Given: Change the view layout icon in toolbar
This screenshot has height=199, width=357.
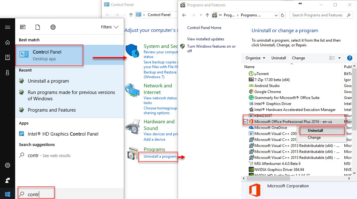Looking at the screenshot, I should [x=332, y=58].
